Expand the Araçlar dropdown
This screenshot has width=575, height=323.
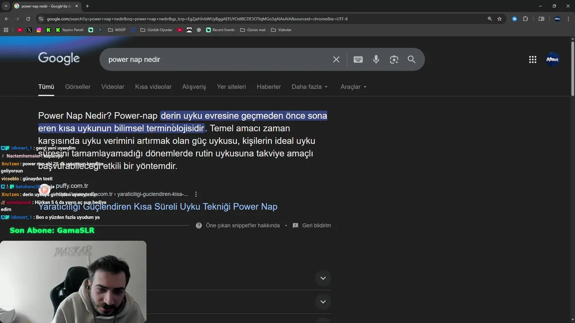[x=354, y=87]
